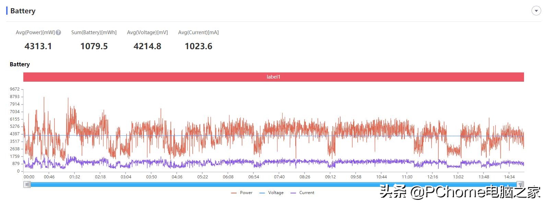Viewport: 547px width, 205px height.
Task: Click the Battery section header title
Action: click(23, 11)
